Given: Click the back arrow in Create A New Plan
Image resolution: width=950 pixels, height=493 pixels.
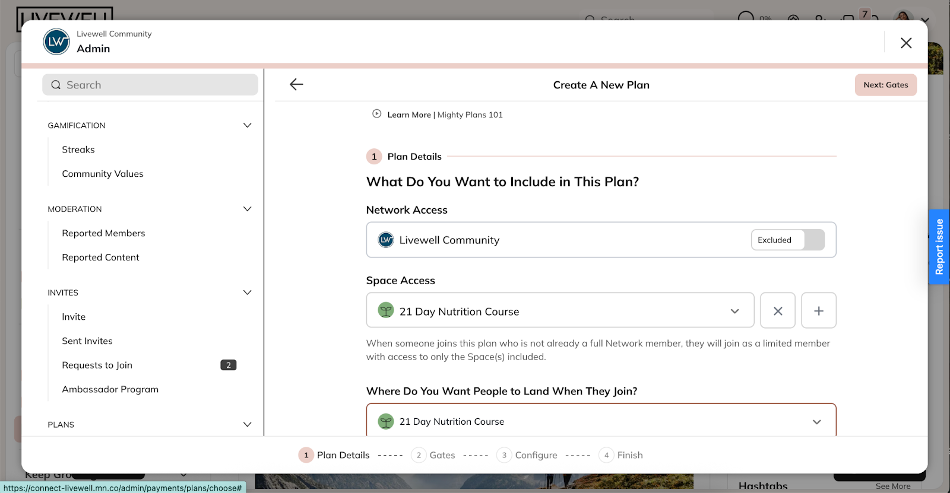Looking at the screenshot, I should coord(296,84).
